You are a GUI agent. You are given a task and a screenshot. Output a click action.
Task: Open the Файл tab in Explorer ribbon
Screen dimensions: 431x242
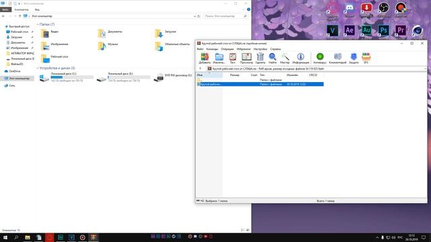coord(5,9)
